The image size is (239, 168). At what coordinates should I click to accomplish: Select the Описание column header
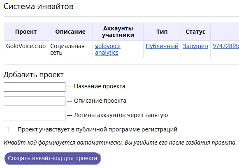[70, 32]
